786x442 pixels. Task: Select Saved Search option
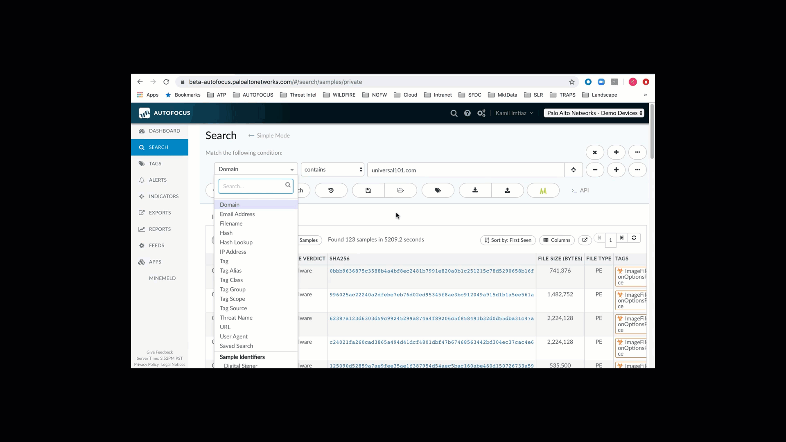tap(256, 346)
